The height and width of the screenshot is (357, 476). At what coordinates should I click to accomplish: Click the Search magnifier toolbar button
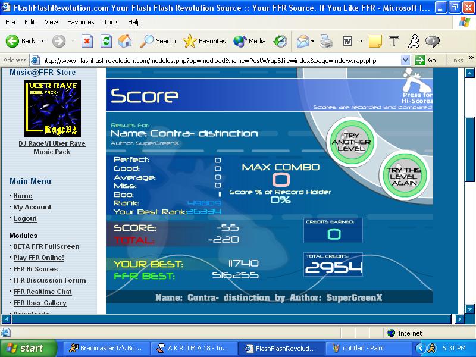158,41
